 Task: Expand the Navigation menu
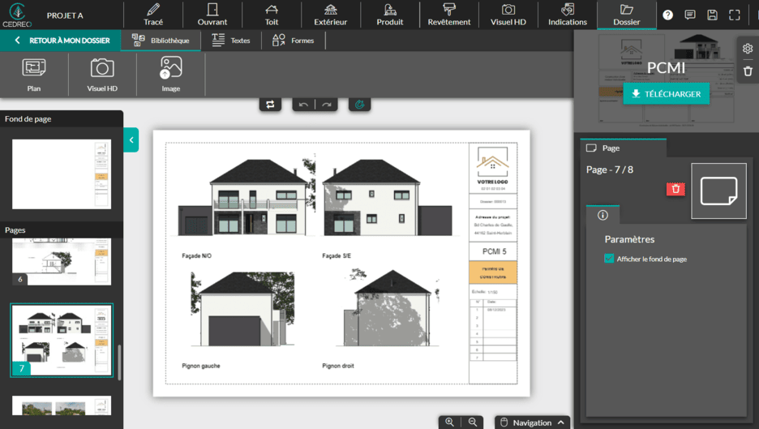point(532,423)
